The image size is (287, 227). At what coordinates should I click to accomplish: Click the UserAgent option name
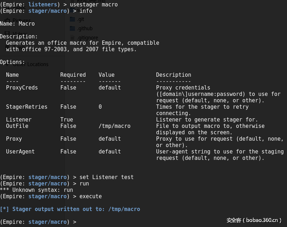tap(20, 152)
